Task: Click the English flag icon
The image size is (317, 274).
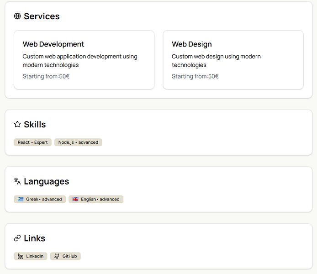Action: click(75, 199)
